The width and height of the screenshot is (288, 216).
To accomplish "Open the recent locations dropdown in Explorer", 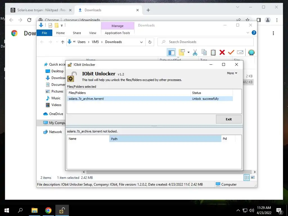I will [x=57, y=42].
